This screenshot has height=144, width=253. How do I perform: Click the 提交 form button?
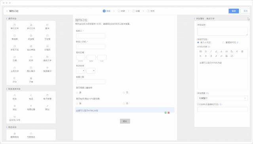tap(125, 121)
